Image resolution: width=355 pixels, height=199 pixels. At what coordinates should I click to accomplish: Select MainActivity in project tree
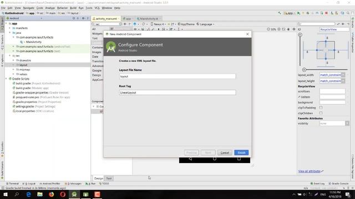(33, 42)
